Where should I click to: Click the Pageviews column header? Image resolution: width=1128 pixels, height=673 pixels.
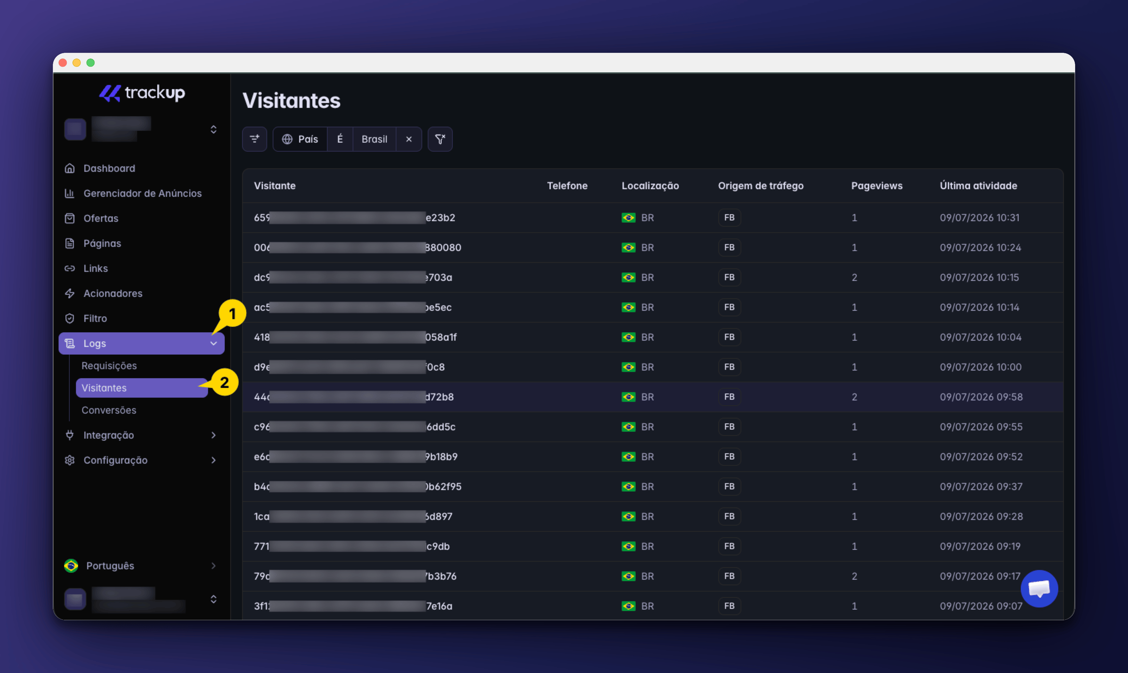click(877, 186)
